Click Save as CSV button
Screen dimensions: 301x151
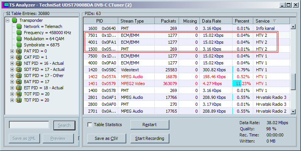107,138
